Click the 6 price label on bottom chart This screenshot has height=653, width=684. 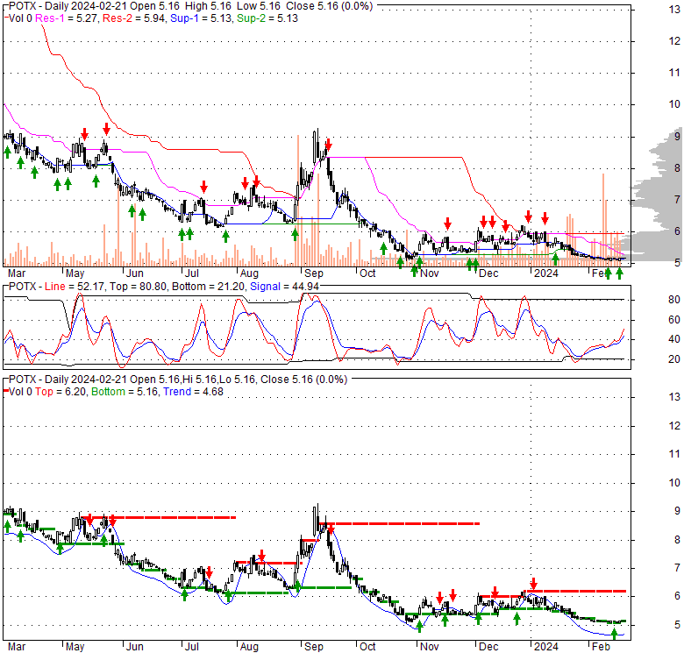(677, 596)
